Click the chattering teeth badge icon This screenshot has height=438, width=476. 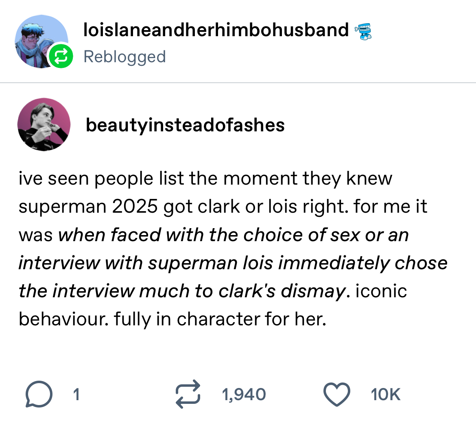pyautogui.click(x=363, y=31)
